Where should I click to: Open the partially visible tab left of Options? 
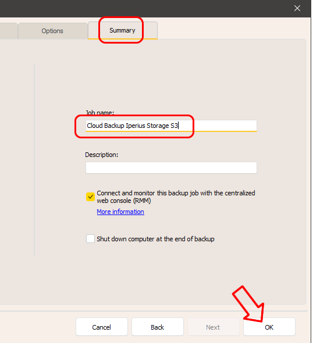(x=9, y=31)
